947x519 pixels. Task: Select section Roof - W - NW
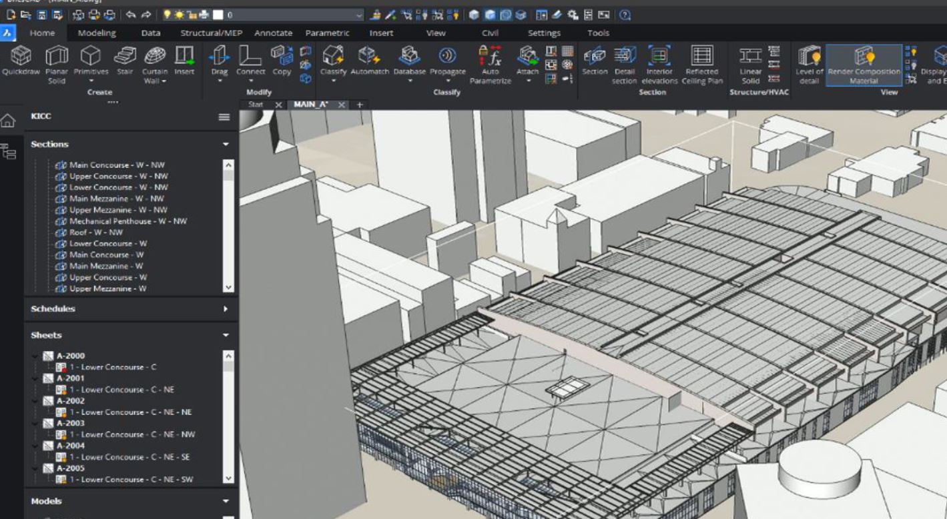tap(96, 233)
